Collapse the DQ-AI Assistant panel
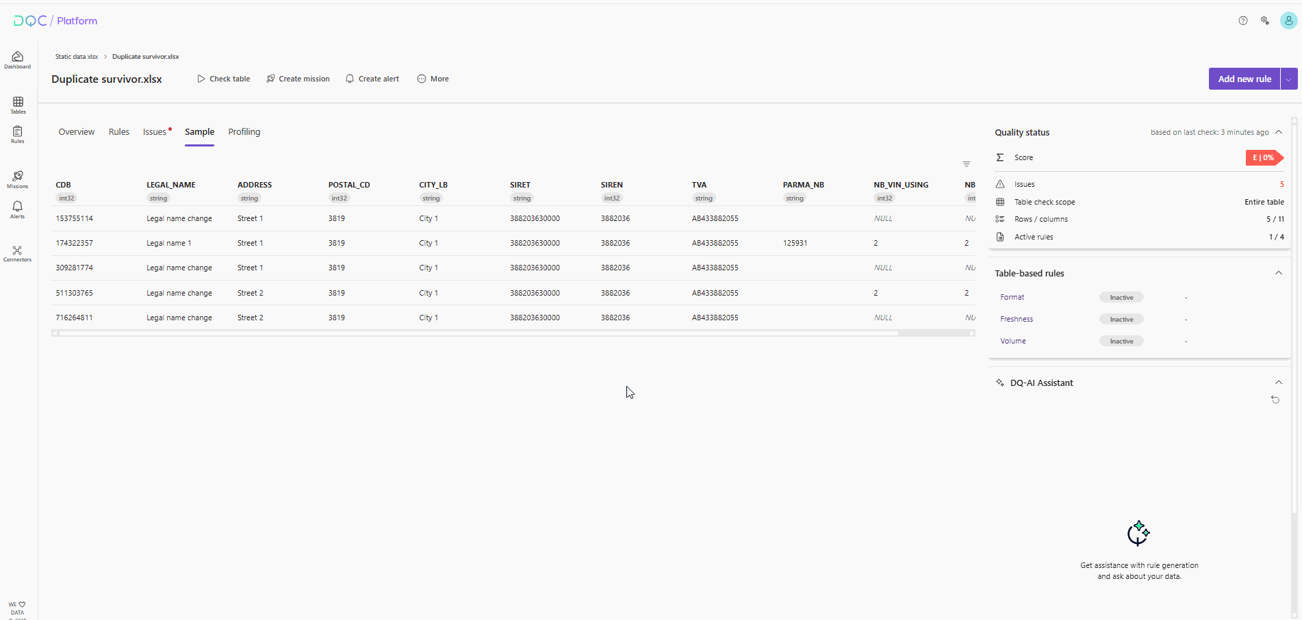Screen dimensions: 1302x620 pyautogui.click(x=1279, y=383)
